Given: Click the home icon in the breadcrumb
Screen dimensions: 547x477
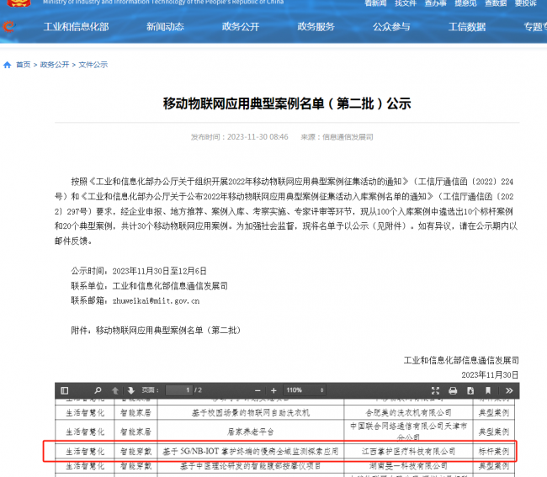Looking at the screenshot, I should pos(8,65).
